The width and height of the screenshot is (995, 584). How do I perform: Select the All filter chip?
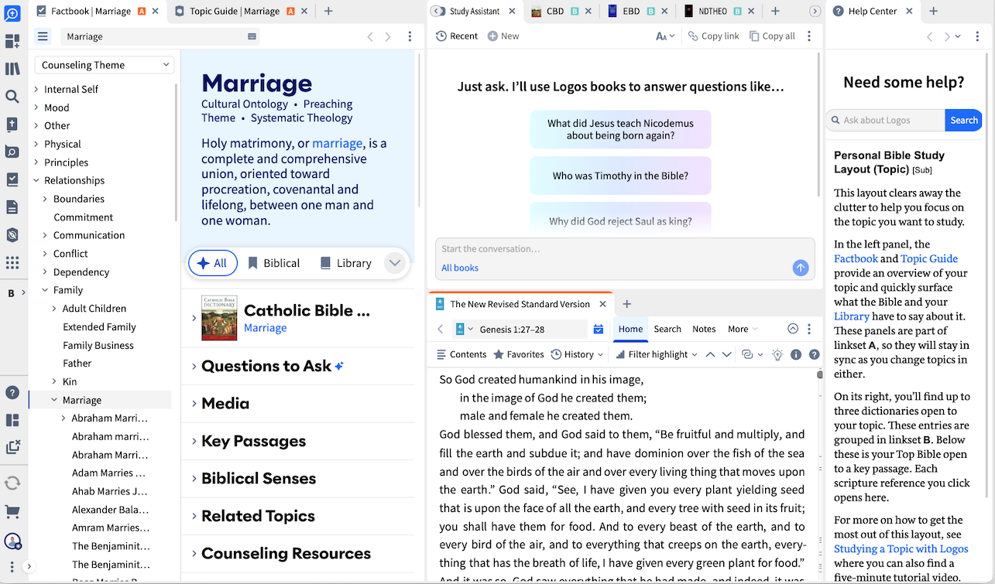tap(213, 263)
